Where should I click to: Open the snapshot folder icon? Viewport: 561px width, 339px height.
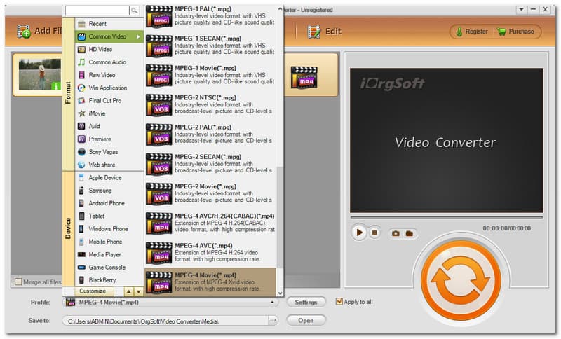410,234
